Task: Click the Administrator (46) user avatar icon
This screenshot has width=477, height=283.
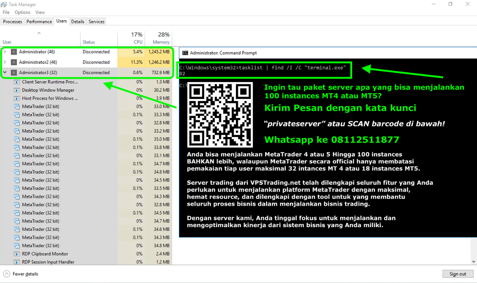Action: [x=14, y=52]
